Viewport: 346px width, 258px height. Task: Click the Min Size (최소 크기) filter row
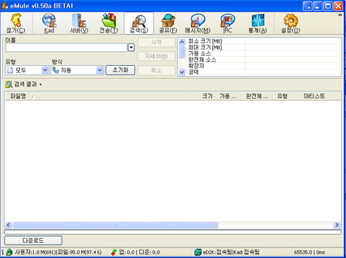(263, 42)
